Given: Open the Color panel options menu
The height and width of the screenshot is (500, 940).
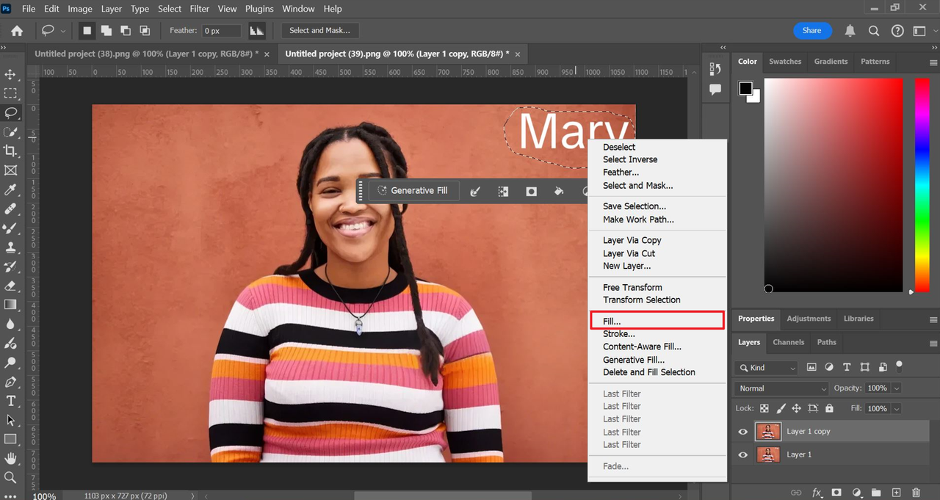Looking at the screenshot, I should (x=933, y=62).
